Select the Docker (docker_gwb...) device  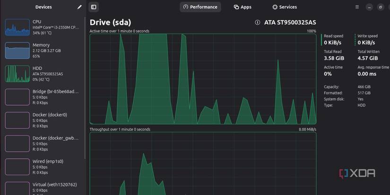(x=42, y=144)
